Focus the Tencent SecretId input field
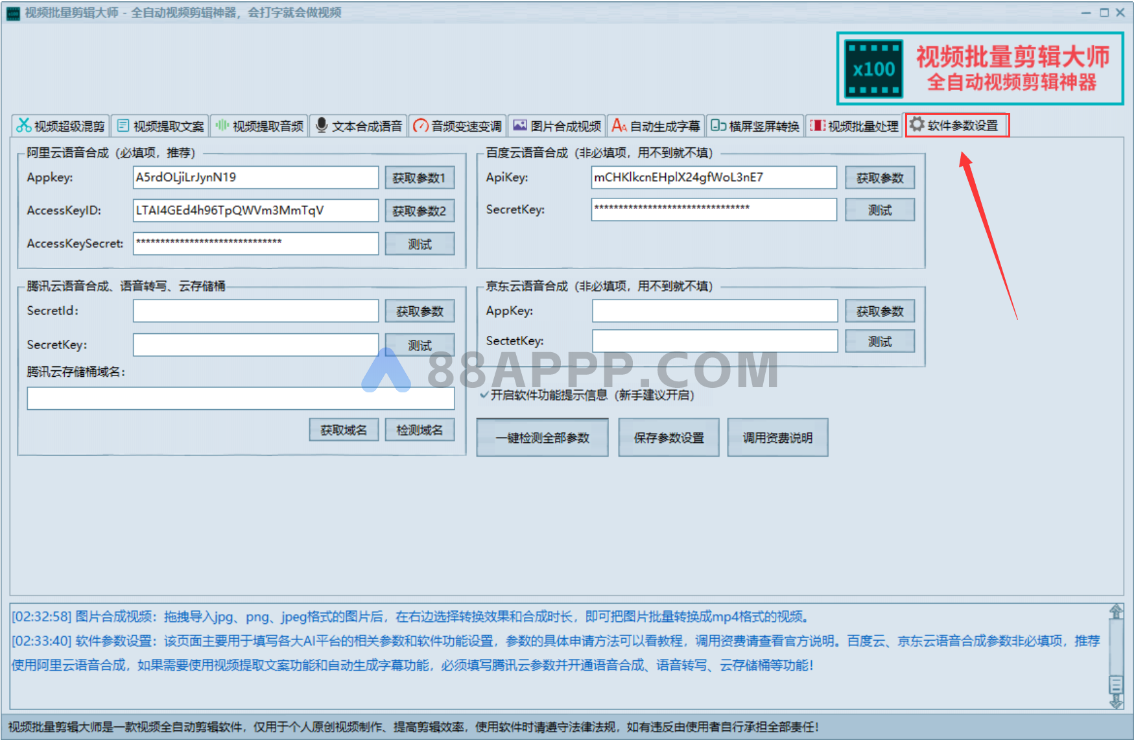 click(255, 311)
